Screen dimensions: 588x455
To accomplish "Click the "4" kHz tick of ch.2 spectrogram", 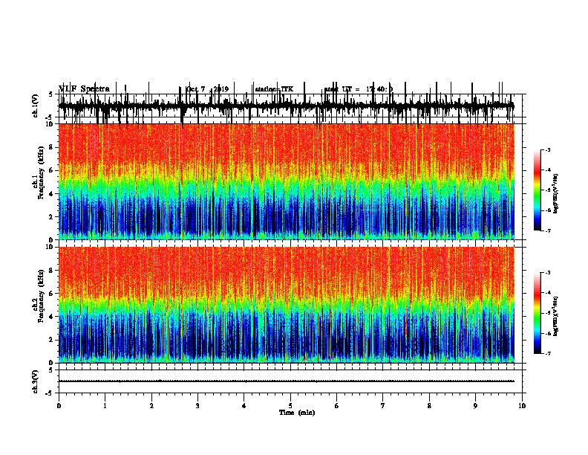I will 52,317.
